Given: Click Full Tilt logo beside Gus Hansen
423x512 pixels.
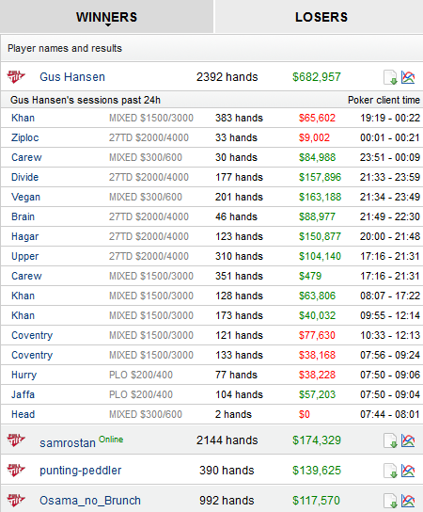Looking at the screenshot, I should (x=16, y=77).
